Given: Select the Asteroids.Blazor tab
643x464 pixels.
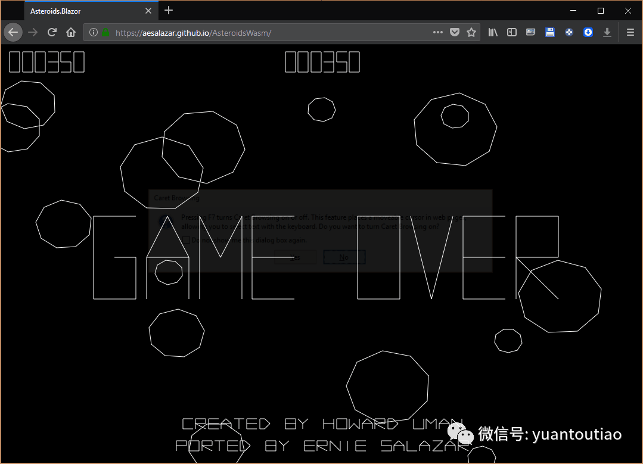Looking at the screenshot, I should coord(91,11).
